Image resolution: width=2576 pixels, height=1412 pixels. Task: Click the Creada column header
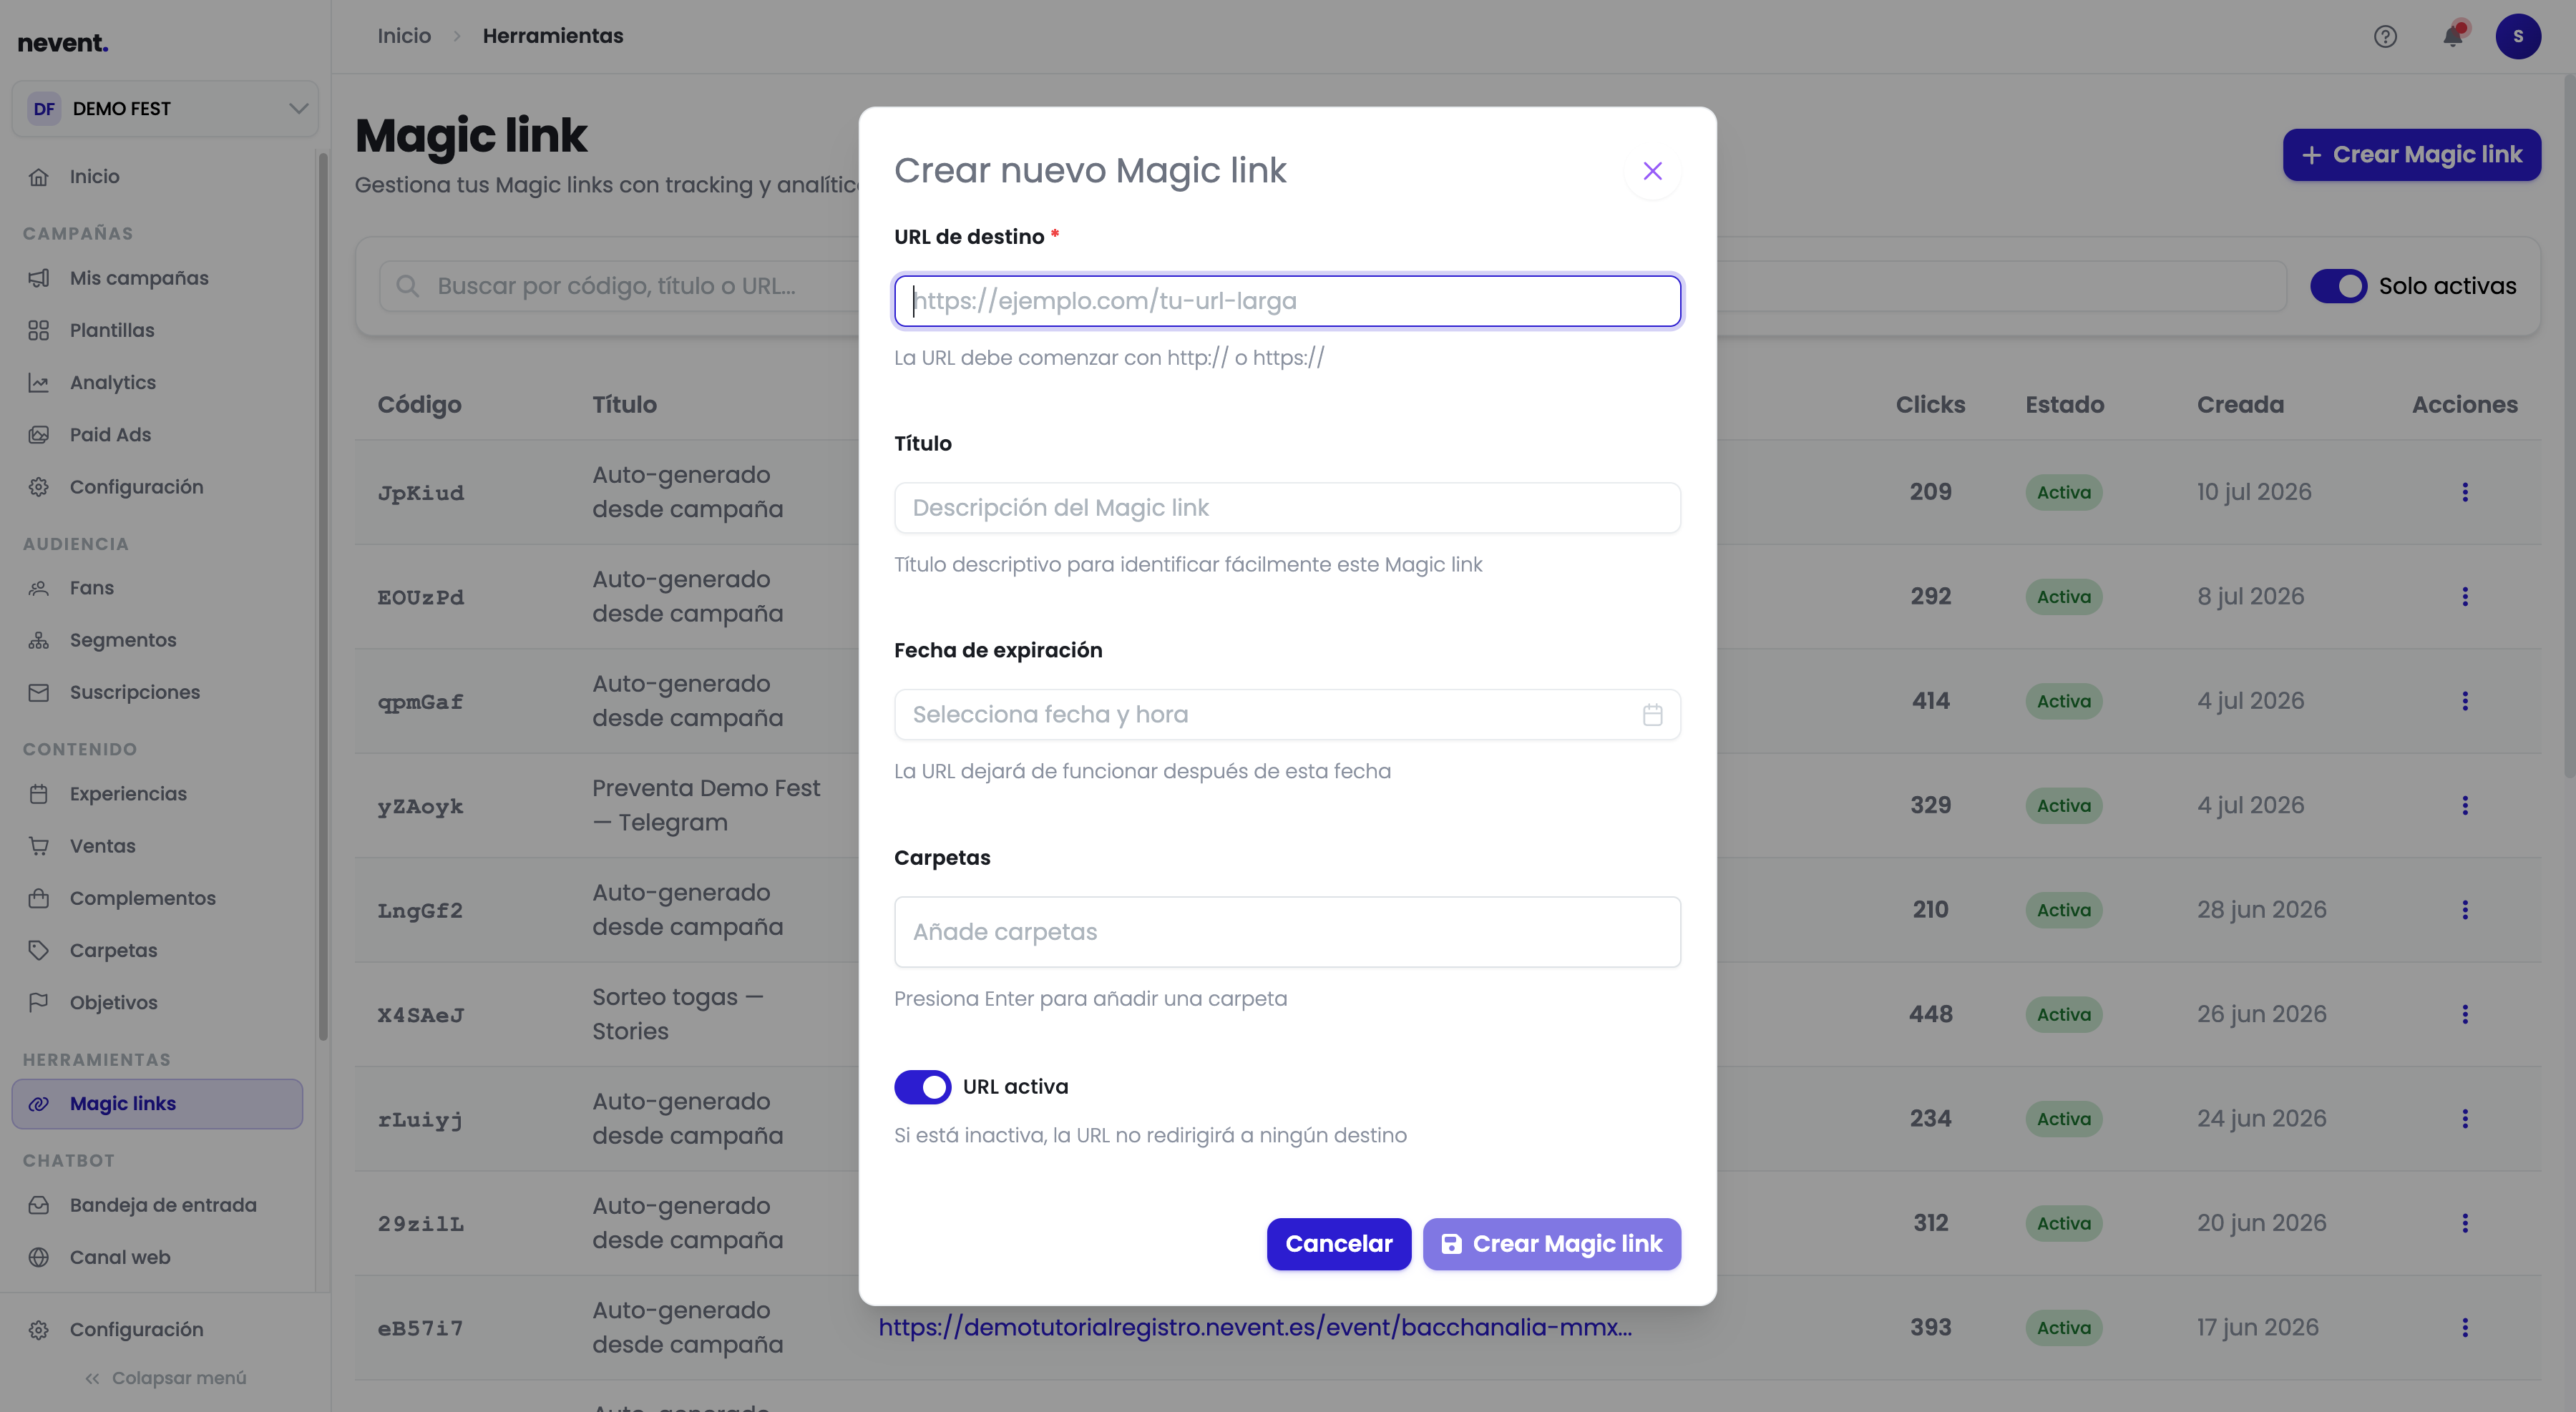pyautogui.click(x=2240, y=405)
